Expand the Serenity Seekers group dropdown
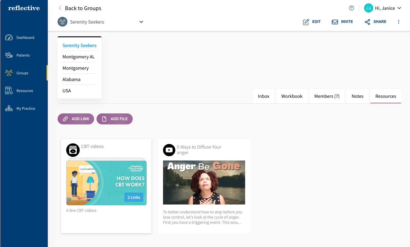 click(141, 22)
